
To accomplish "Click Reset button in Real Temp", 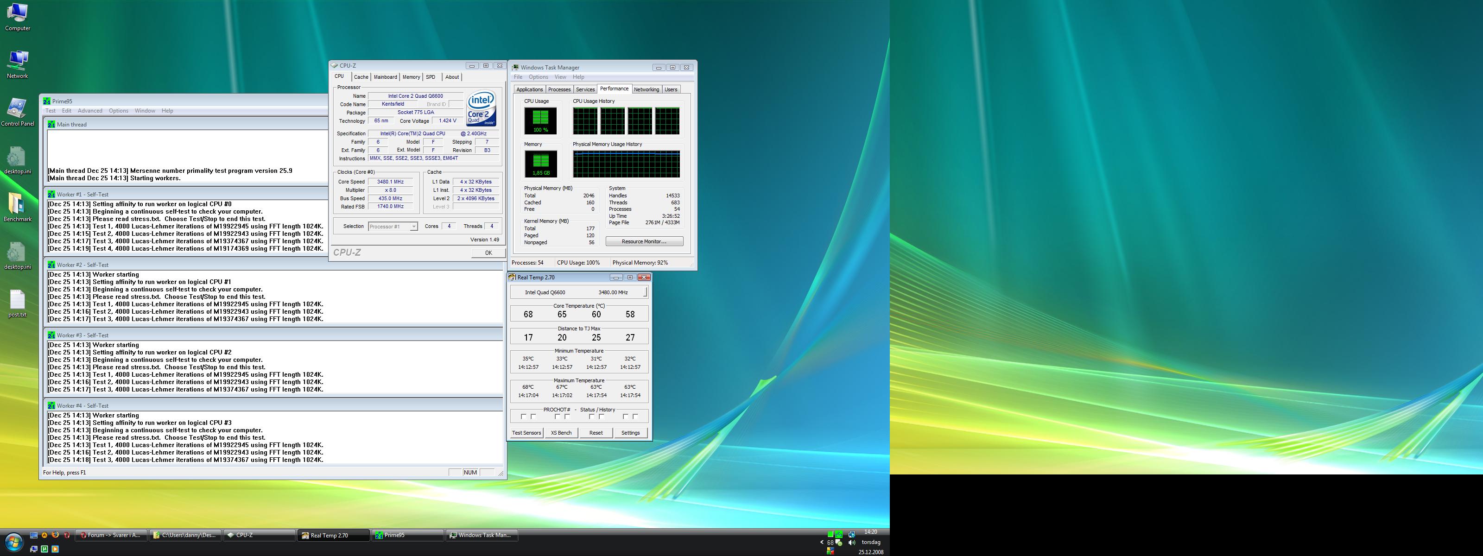I will click(596, 433).
